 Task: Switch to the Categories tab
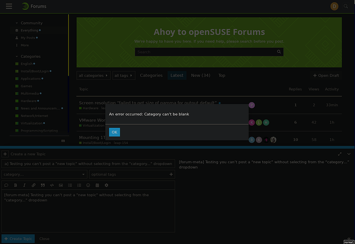coord(151,76)
